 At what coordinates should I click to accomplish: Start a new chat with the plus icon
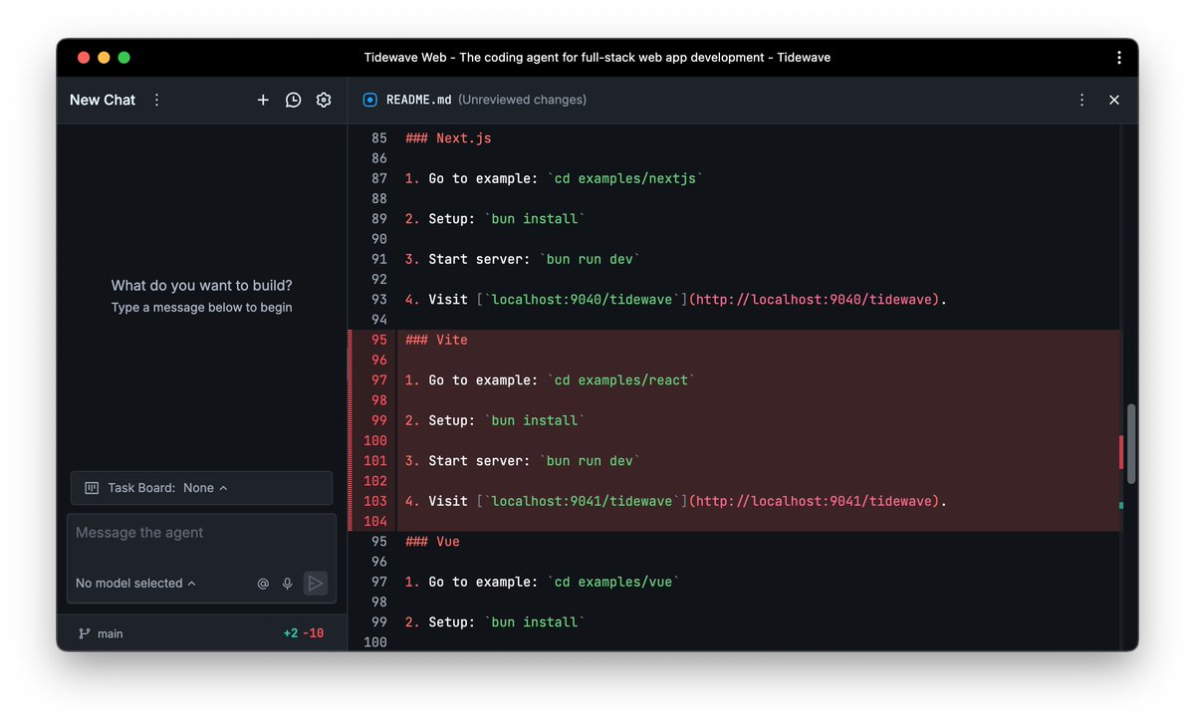[x=263, y=100]
